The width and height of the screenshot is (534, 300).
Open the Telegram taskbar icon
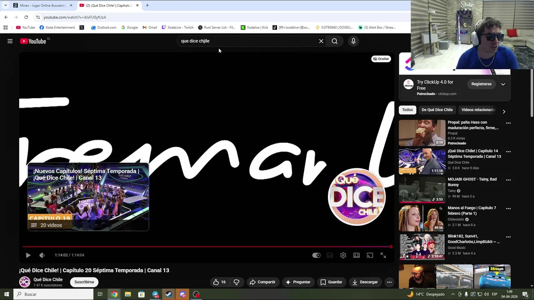tap(155, 294)
